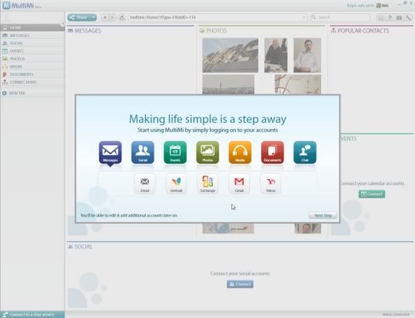Click the Connect social accounts button
This screenshot has height=318, width=415.
240,284
